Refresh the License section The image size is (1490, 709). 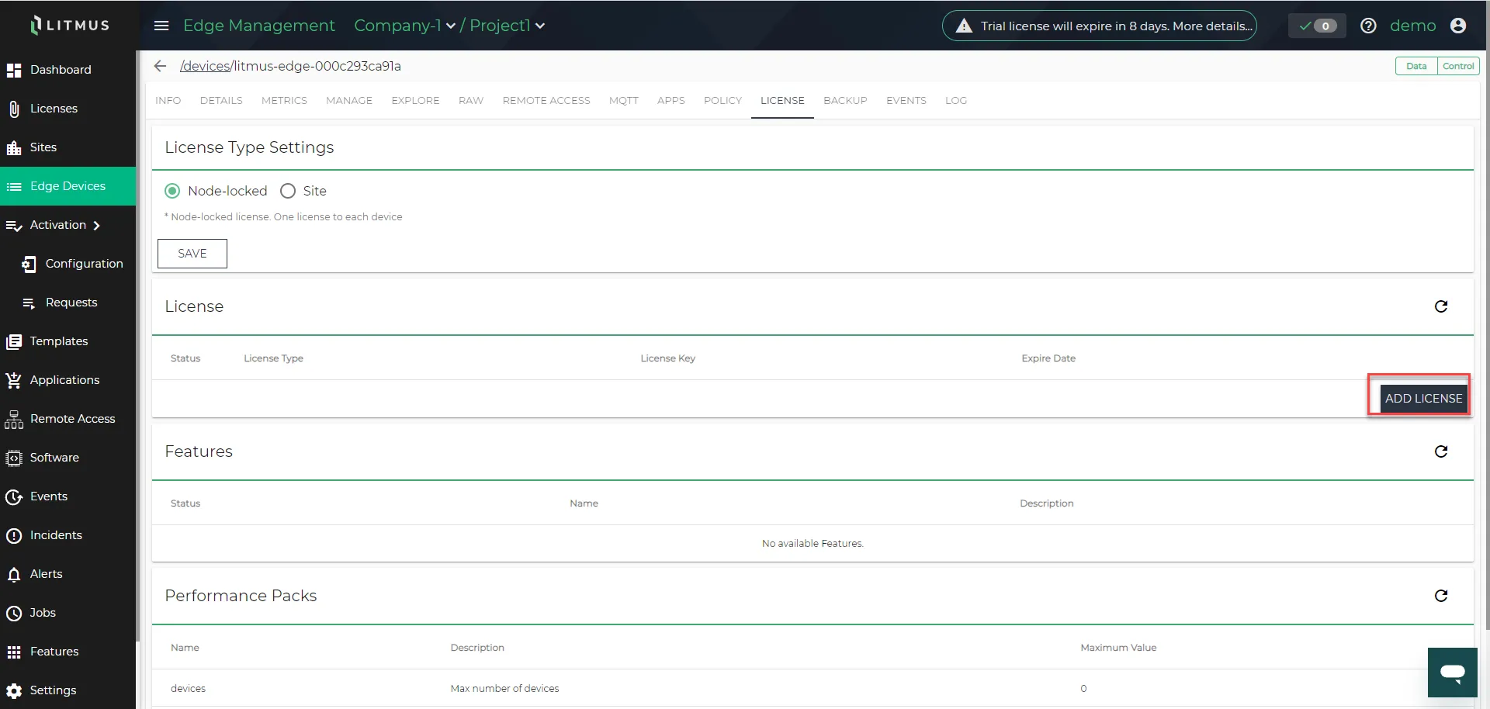coord(1441,306)
